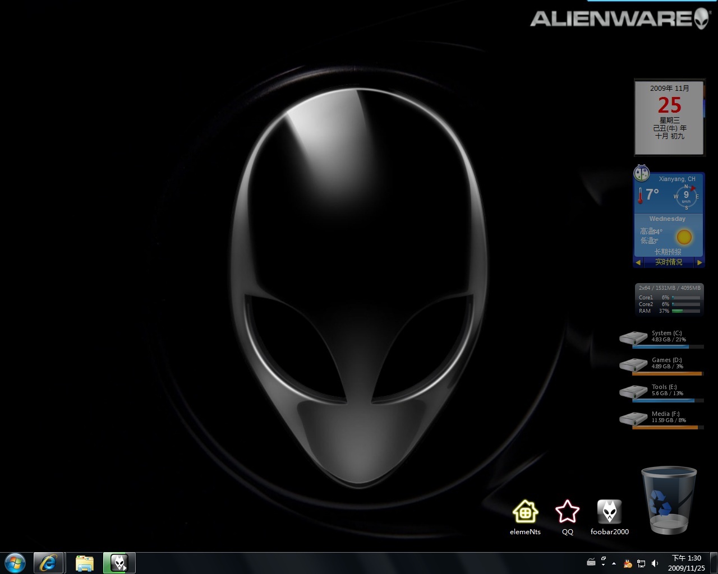
Task: Click the Tools (E:) usage bar
Action: (668, 401)
